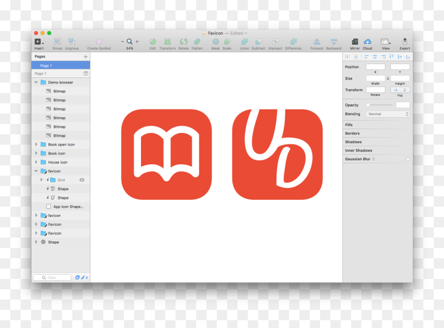This screenshot has height=328, width=444.
Task: Click the Width size field
Action: point(375,78)
